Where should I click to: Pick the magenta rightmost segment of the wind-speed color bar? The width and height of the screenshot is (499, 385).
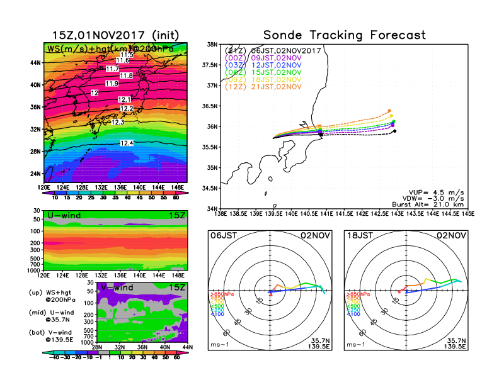181,193
